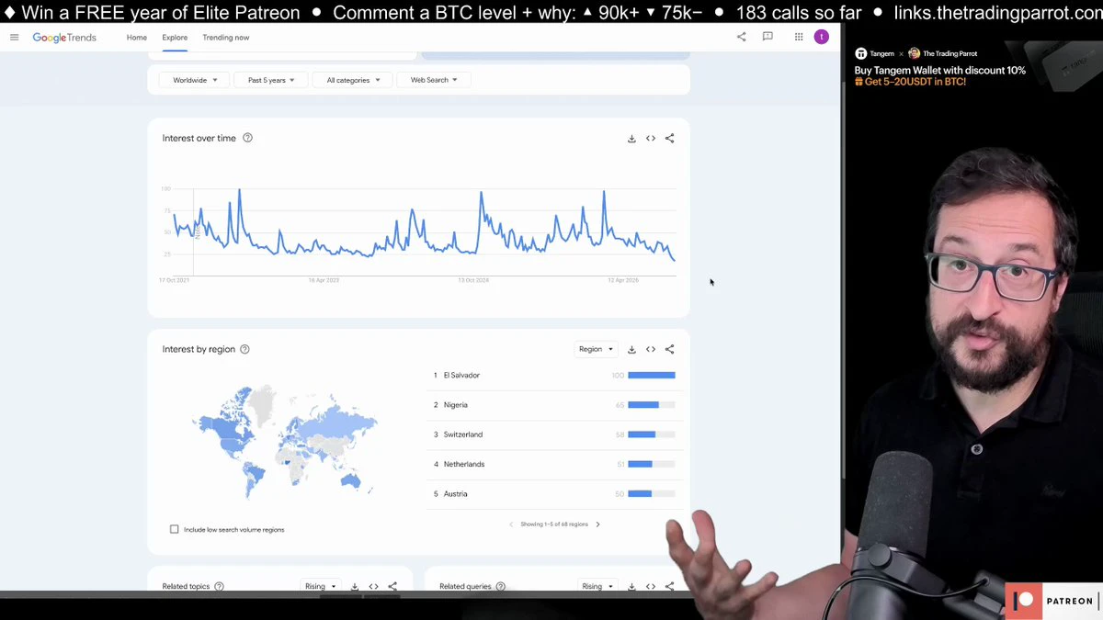
Task: Show help for Interest over time
Action: 247,138
